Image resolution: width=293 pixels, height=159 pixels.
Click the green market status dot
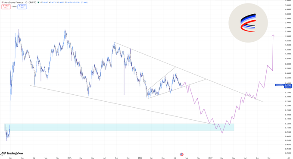click(x=38, y=3)
